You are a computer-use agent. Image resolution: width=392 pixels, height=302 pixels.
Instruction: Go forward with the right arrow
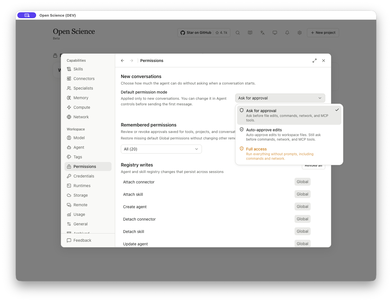point(132,61)
